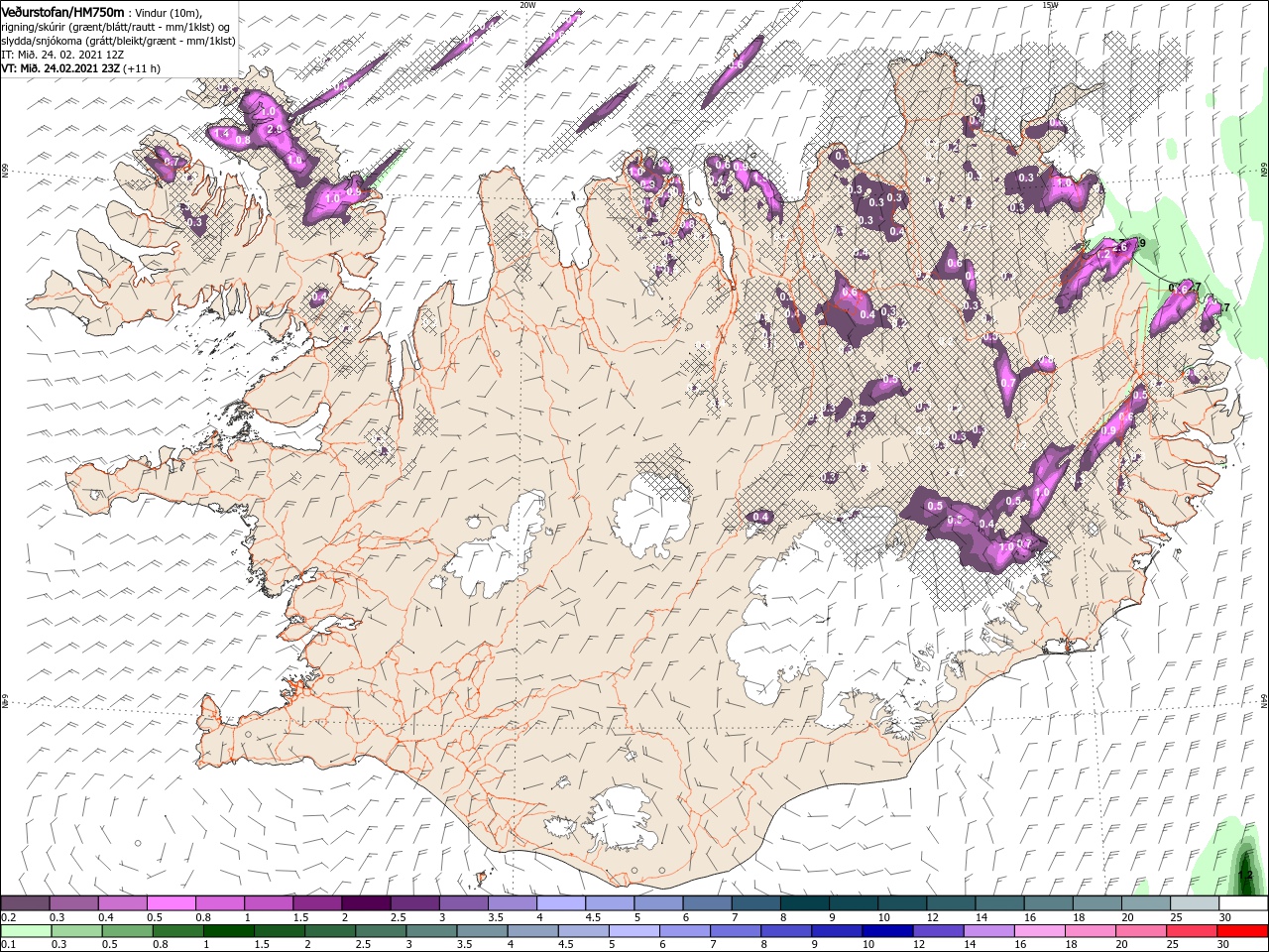
Task: Click the Veðurstofan/HM750m title text
Action: pos(62,11)
